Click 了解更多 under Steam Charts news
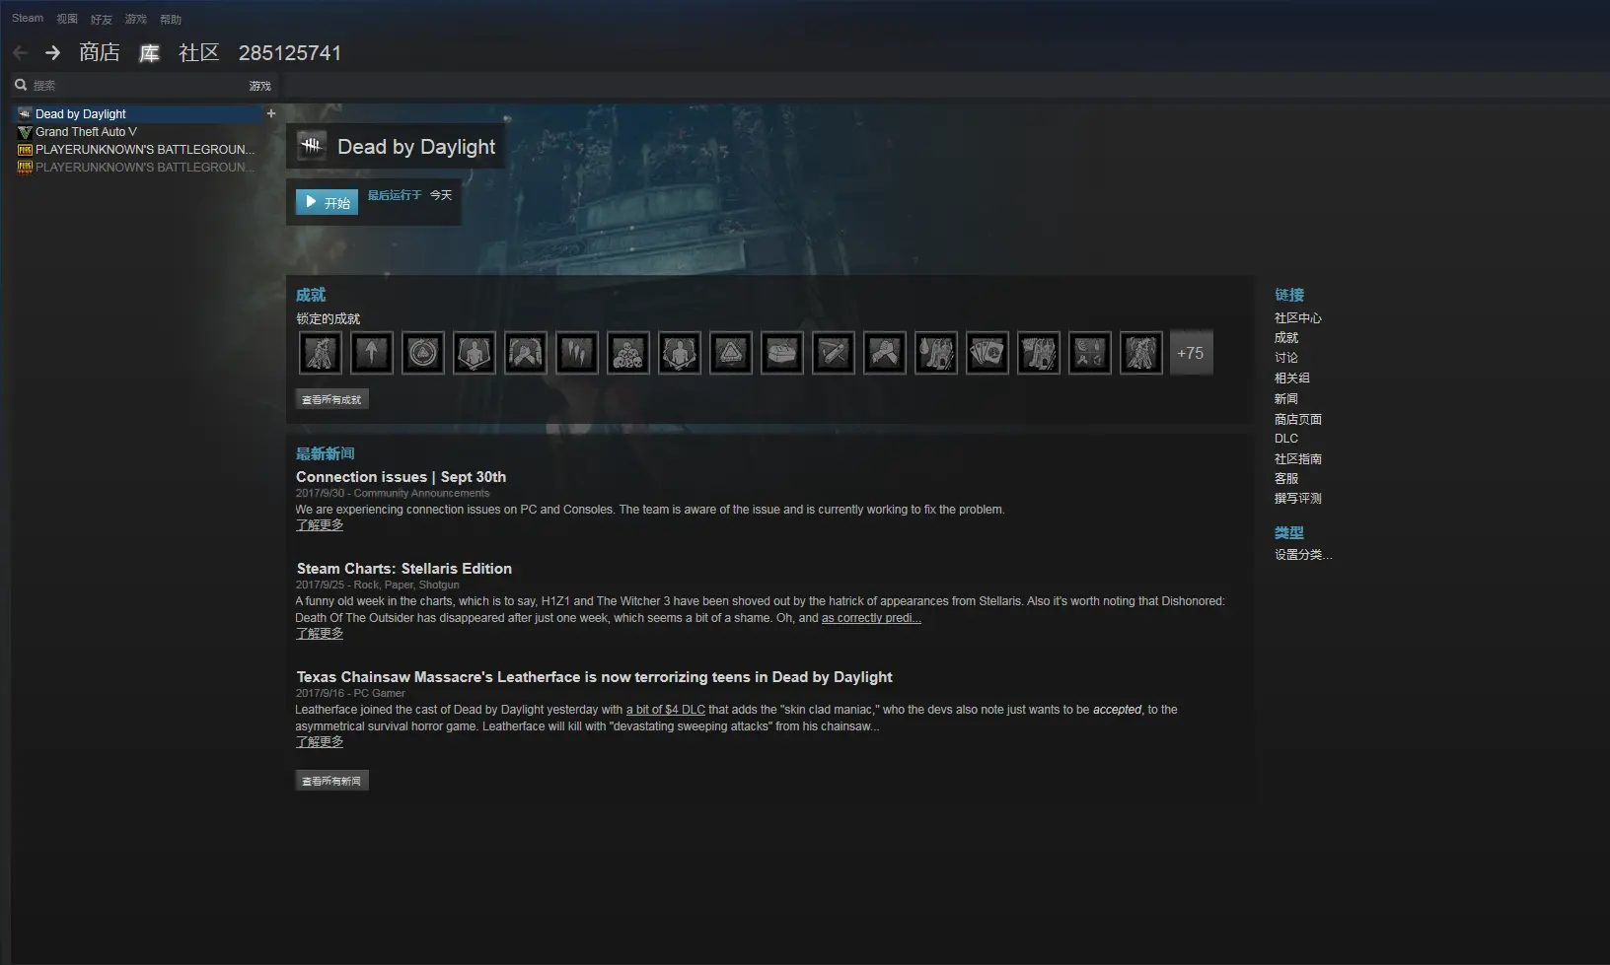 [320, 634]
